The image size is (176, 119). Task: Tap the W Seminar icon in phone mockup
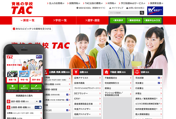point(39,57)
